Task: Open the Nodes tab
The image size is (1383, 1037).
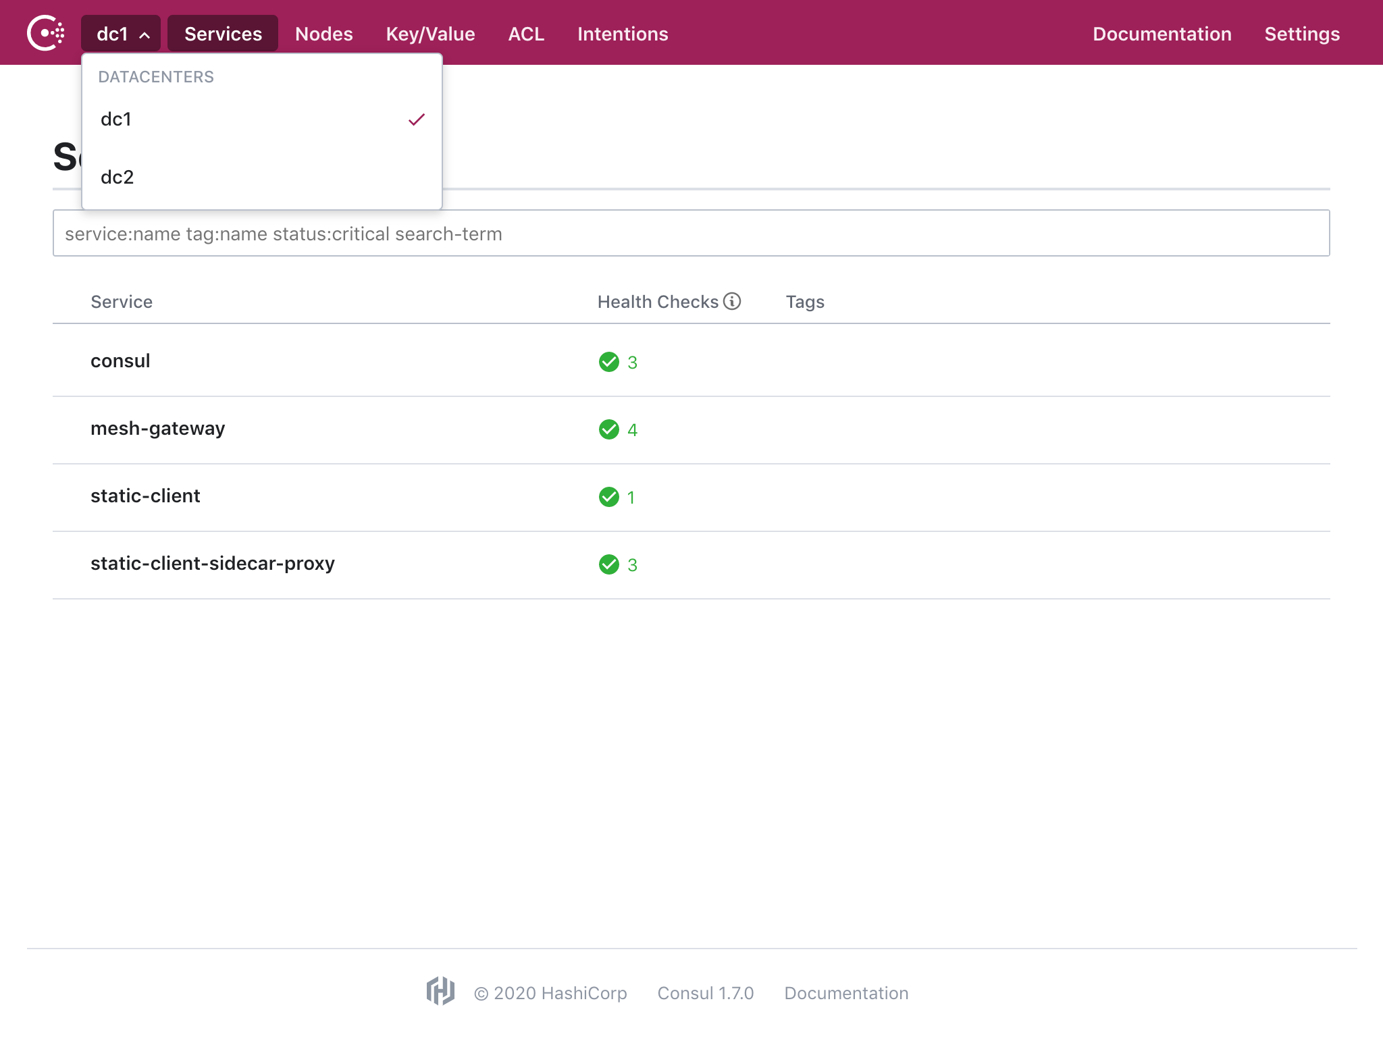Action: [x=323, y=34]
